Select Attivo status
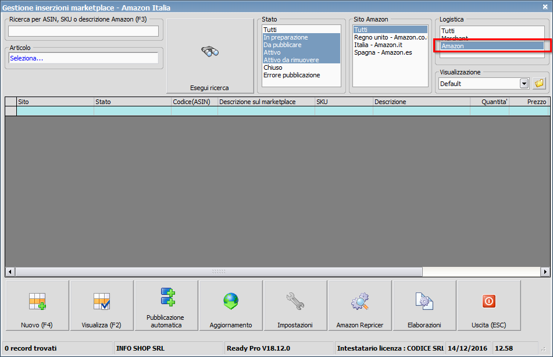Screen dimensions: 553x357 pos(302,52)
